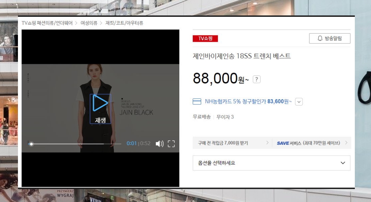Click the TV쇼핑 red badge
This screenshot has height=202, width=371.
tap(205, 39)
